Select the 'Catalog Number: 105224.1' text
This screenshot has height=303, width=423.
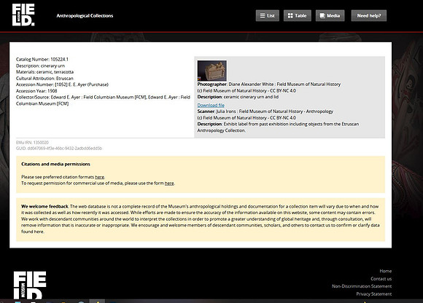coord(42,59)
